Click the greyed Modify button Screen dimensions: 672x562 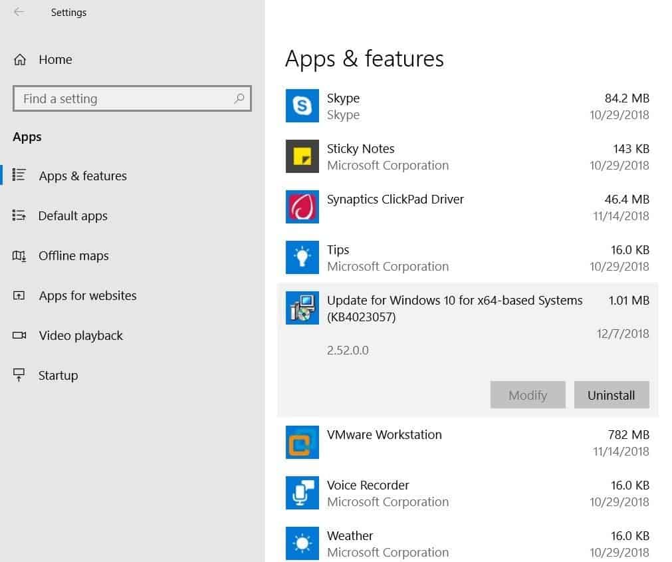tap(528, 395)
